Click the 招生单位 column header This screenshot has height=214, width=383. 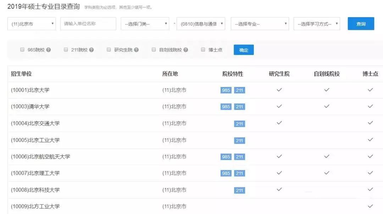(x=21, y=74)
